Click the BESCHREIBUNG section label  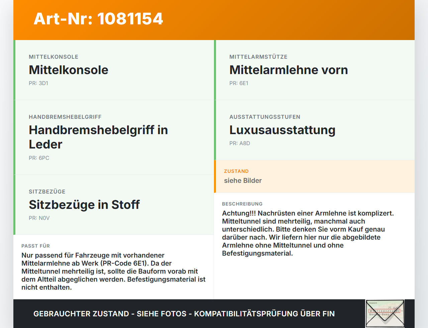pos(242,204)
